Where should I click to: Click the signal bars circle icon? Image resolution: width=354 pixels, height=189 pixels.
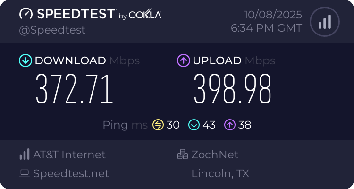(324, 22)
